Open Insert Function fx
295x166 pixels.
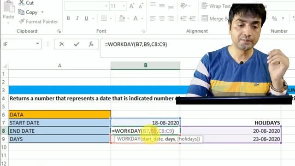(x=91, y=44)
